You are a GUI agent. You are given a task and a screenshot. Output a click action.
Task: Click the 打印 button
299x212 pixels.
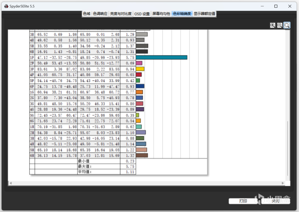(243, 201)
